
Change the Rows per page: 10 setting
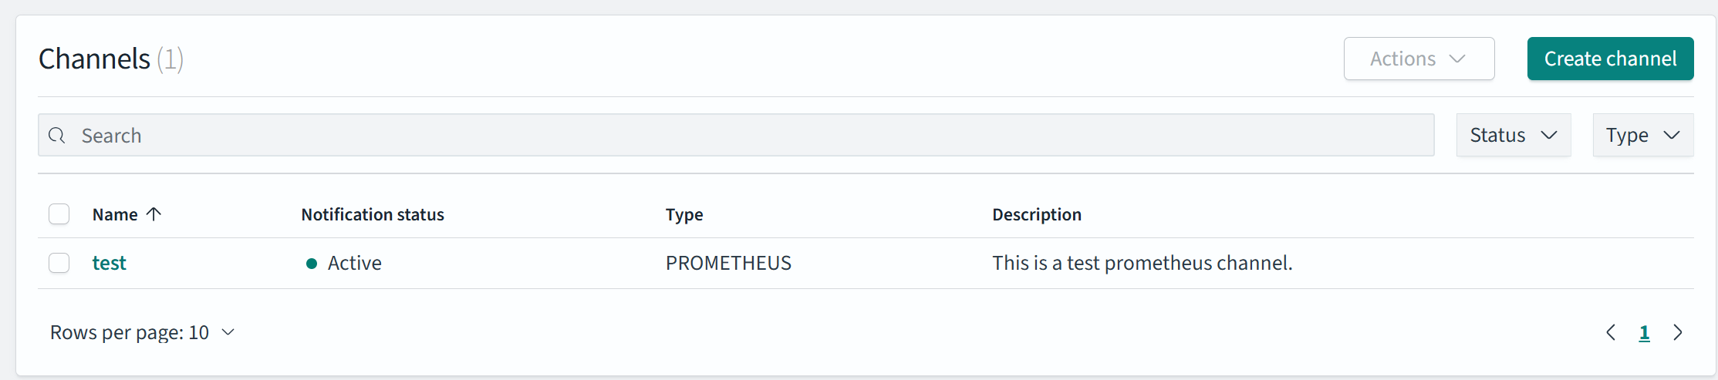click(x=143, y=332)
